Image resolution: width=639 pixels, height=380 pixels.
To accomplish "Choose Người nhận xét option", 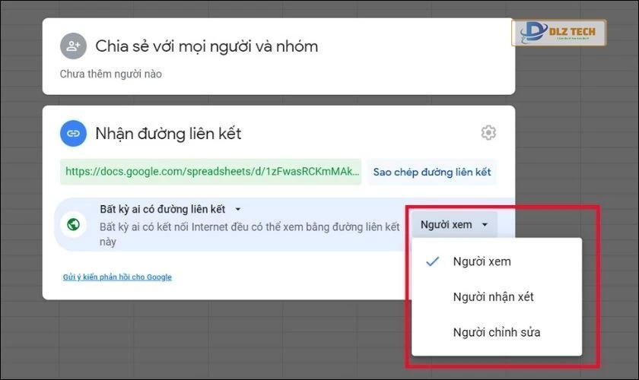I will (497, 297).
